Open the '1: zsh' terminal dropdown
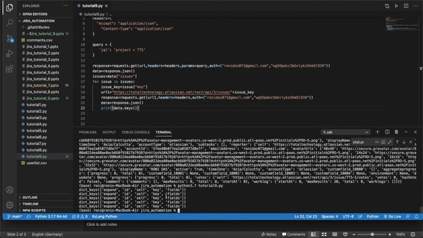 click(x=345, y=132)
